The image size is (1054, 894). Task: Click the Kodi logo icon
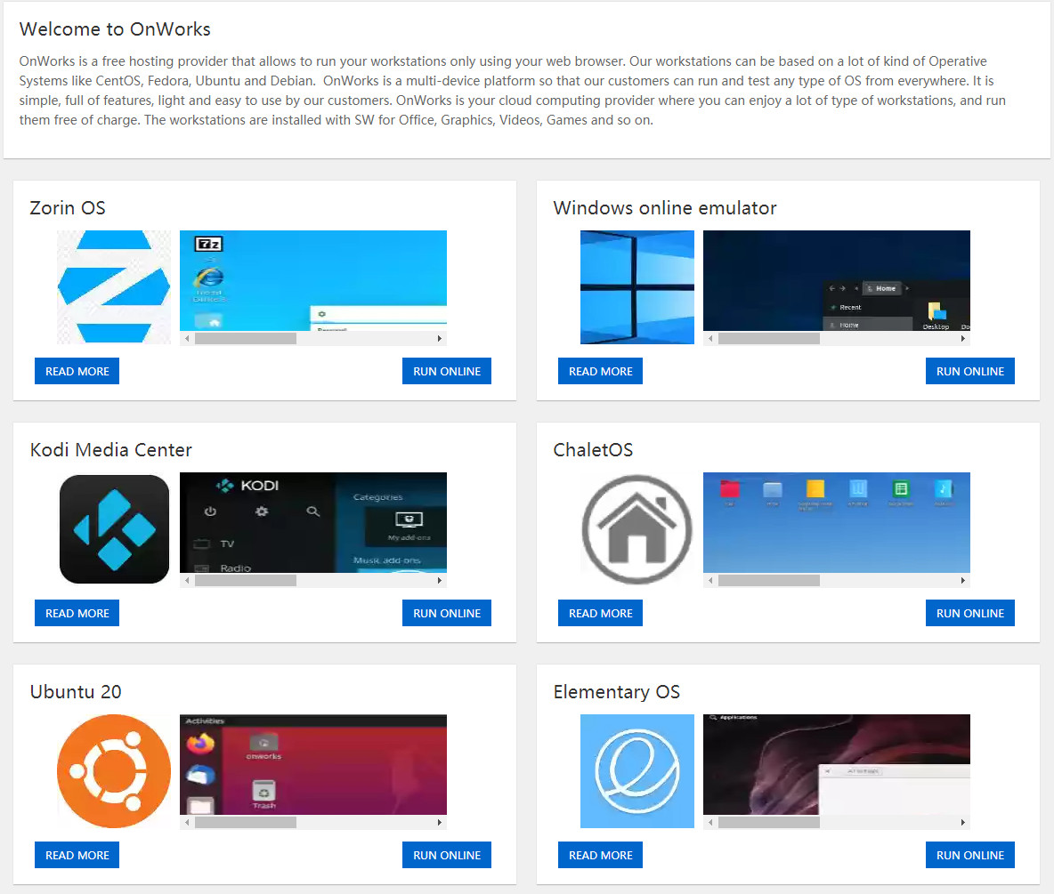tap(114, 528)
